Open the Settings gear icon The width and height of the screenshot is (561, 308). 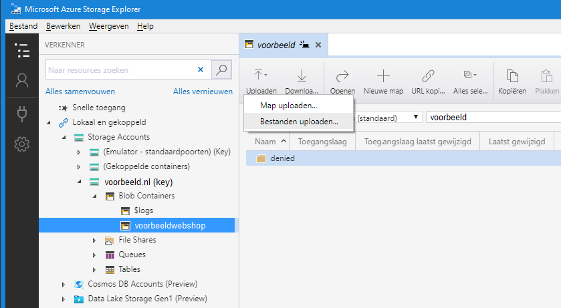click(22, 144)
